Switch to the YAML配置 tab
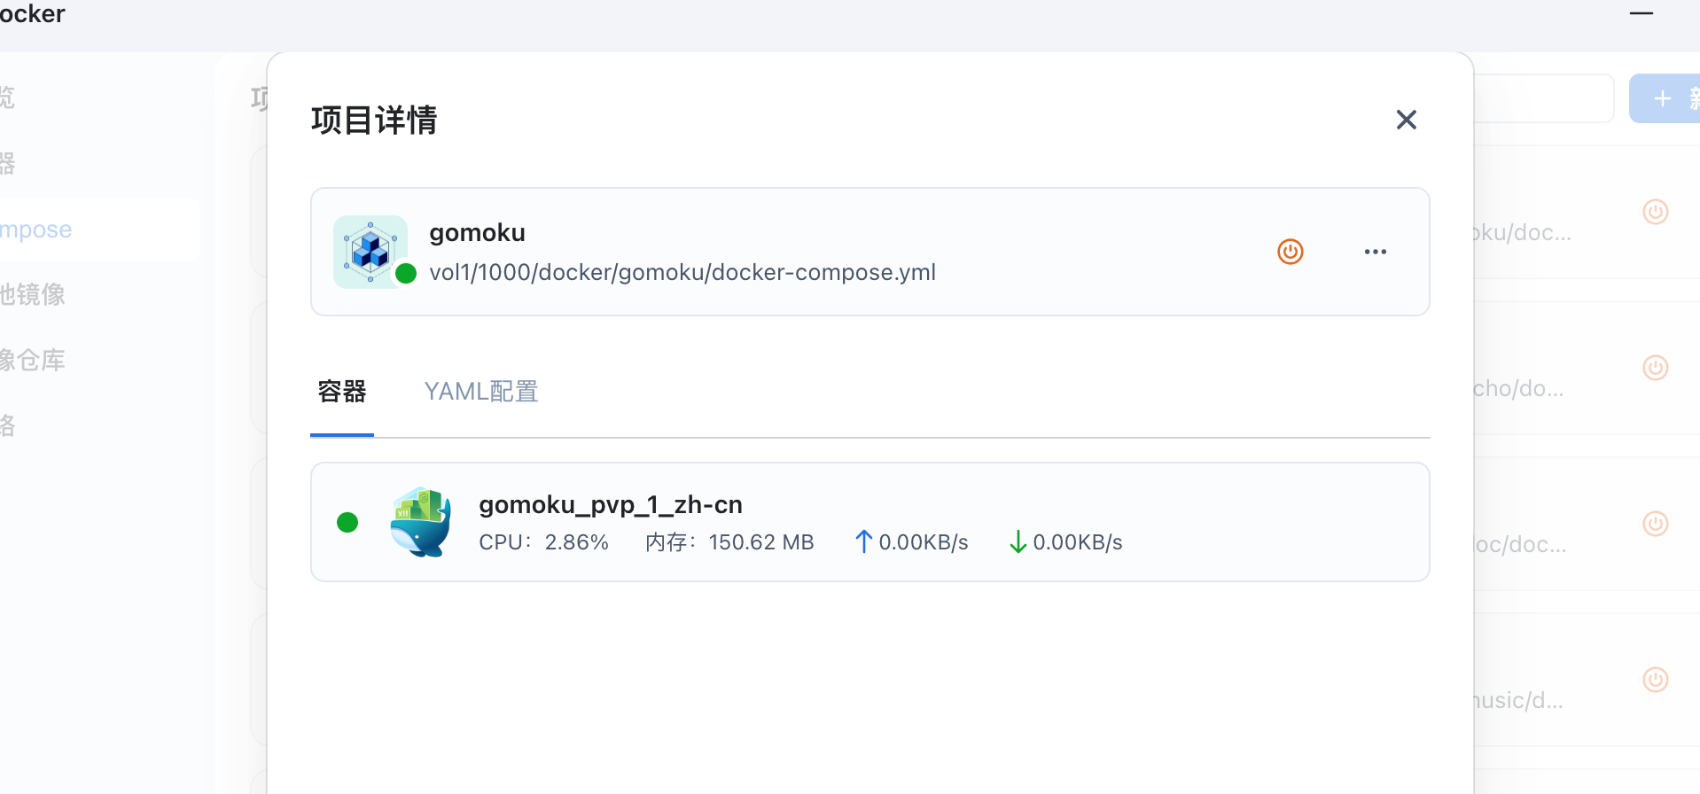Image resolution: width=1700 pixels, height=794 pixels. [480, 392]
